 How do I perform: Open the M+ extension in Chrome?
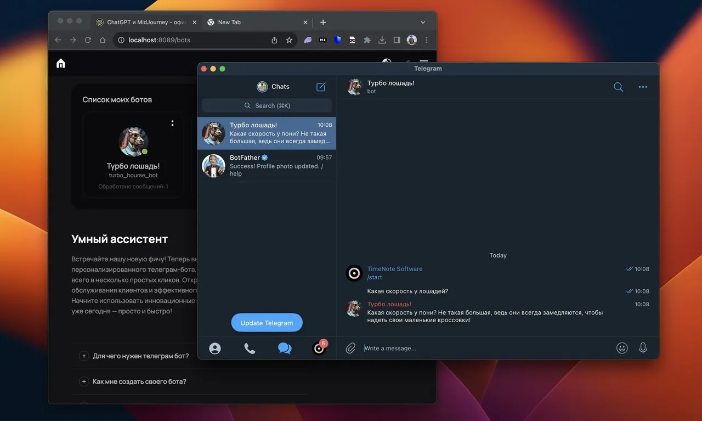pos(323,40)
